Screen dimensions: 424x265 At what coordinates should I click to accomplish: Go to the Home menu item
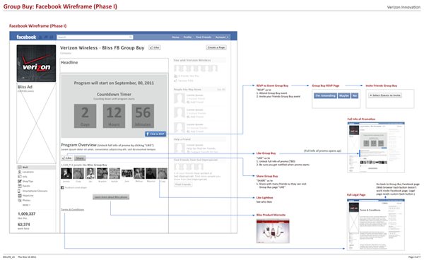pos(175,37)
